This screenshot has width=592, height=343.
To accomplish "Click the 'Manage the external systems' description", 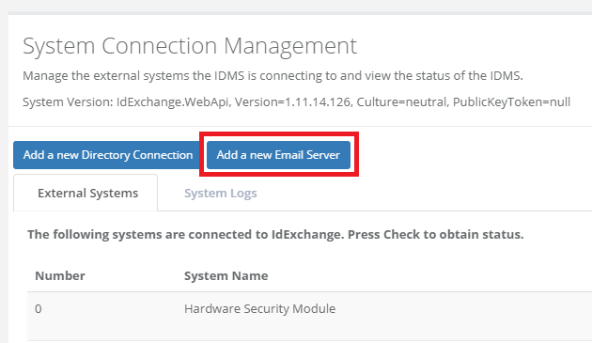I will [273, 76].
